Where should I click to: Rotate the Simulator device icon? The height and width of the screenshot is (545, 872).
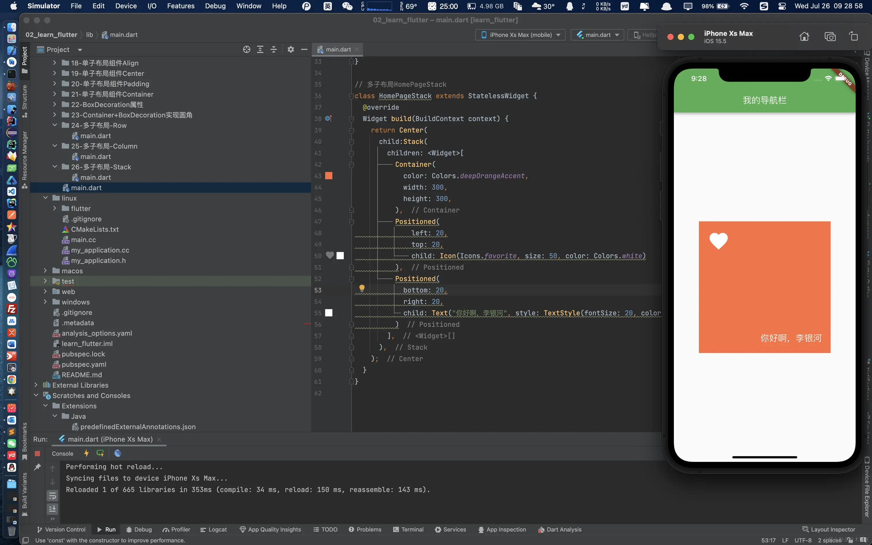[854, 36]
